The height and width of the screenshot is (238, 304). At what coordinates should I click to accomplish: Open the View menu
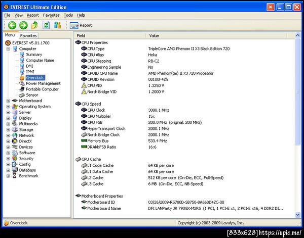click(x=19, y=15)
